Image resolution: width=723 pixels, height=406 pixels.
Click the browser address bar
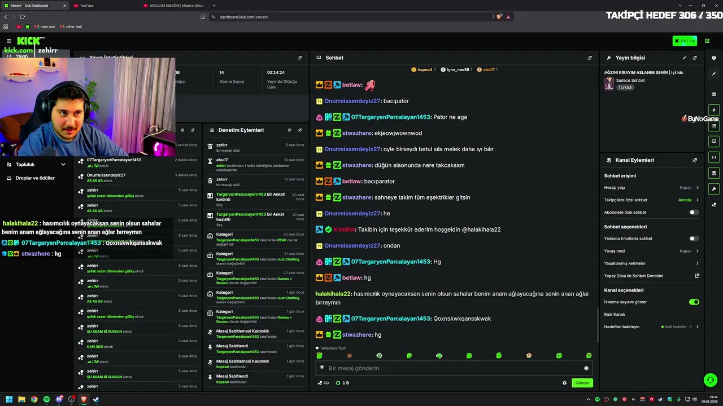click(350, 17)
